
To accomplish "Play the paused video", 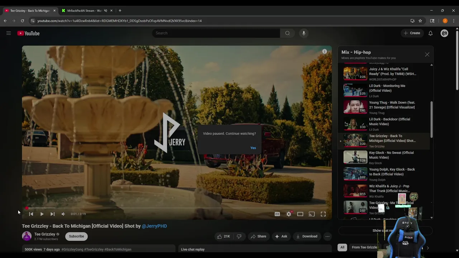I will (x=42, y=214).
